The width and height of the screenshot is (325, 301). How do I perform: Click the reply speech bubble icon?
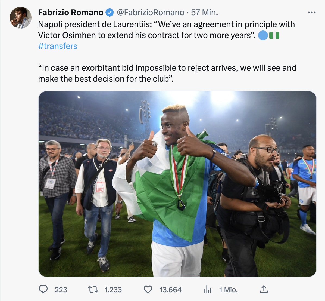tap(43, 289)
